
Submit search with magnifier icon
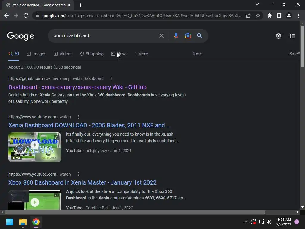200,36
